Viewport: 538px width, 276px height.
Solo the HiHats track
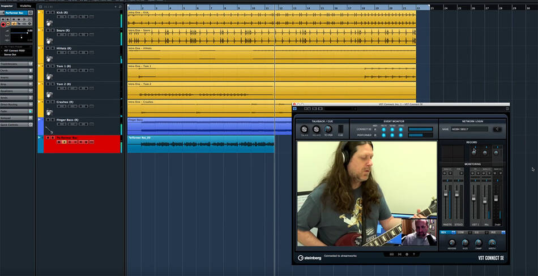[x=53, y=48]
